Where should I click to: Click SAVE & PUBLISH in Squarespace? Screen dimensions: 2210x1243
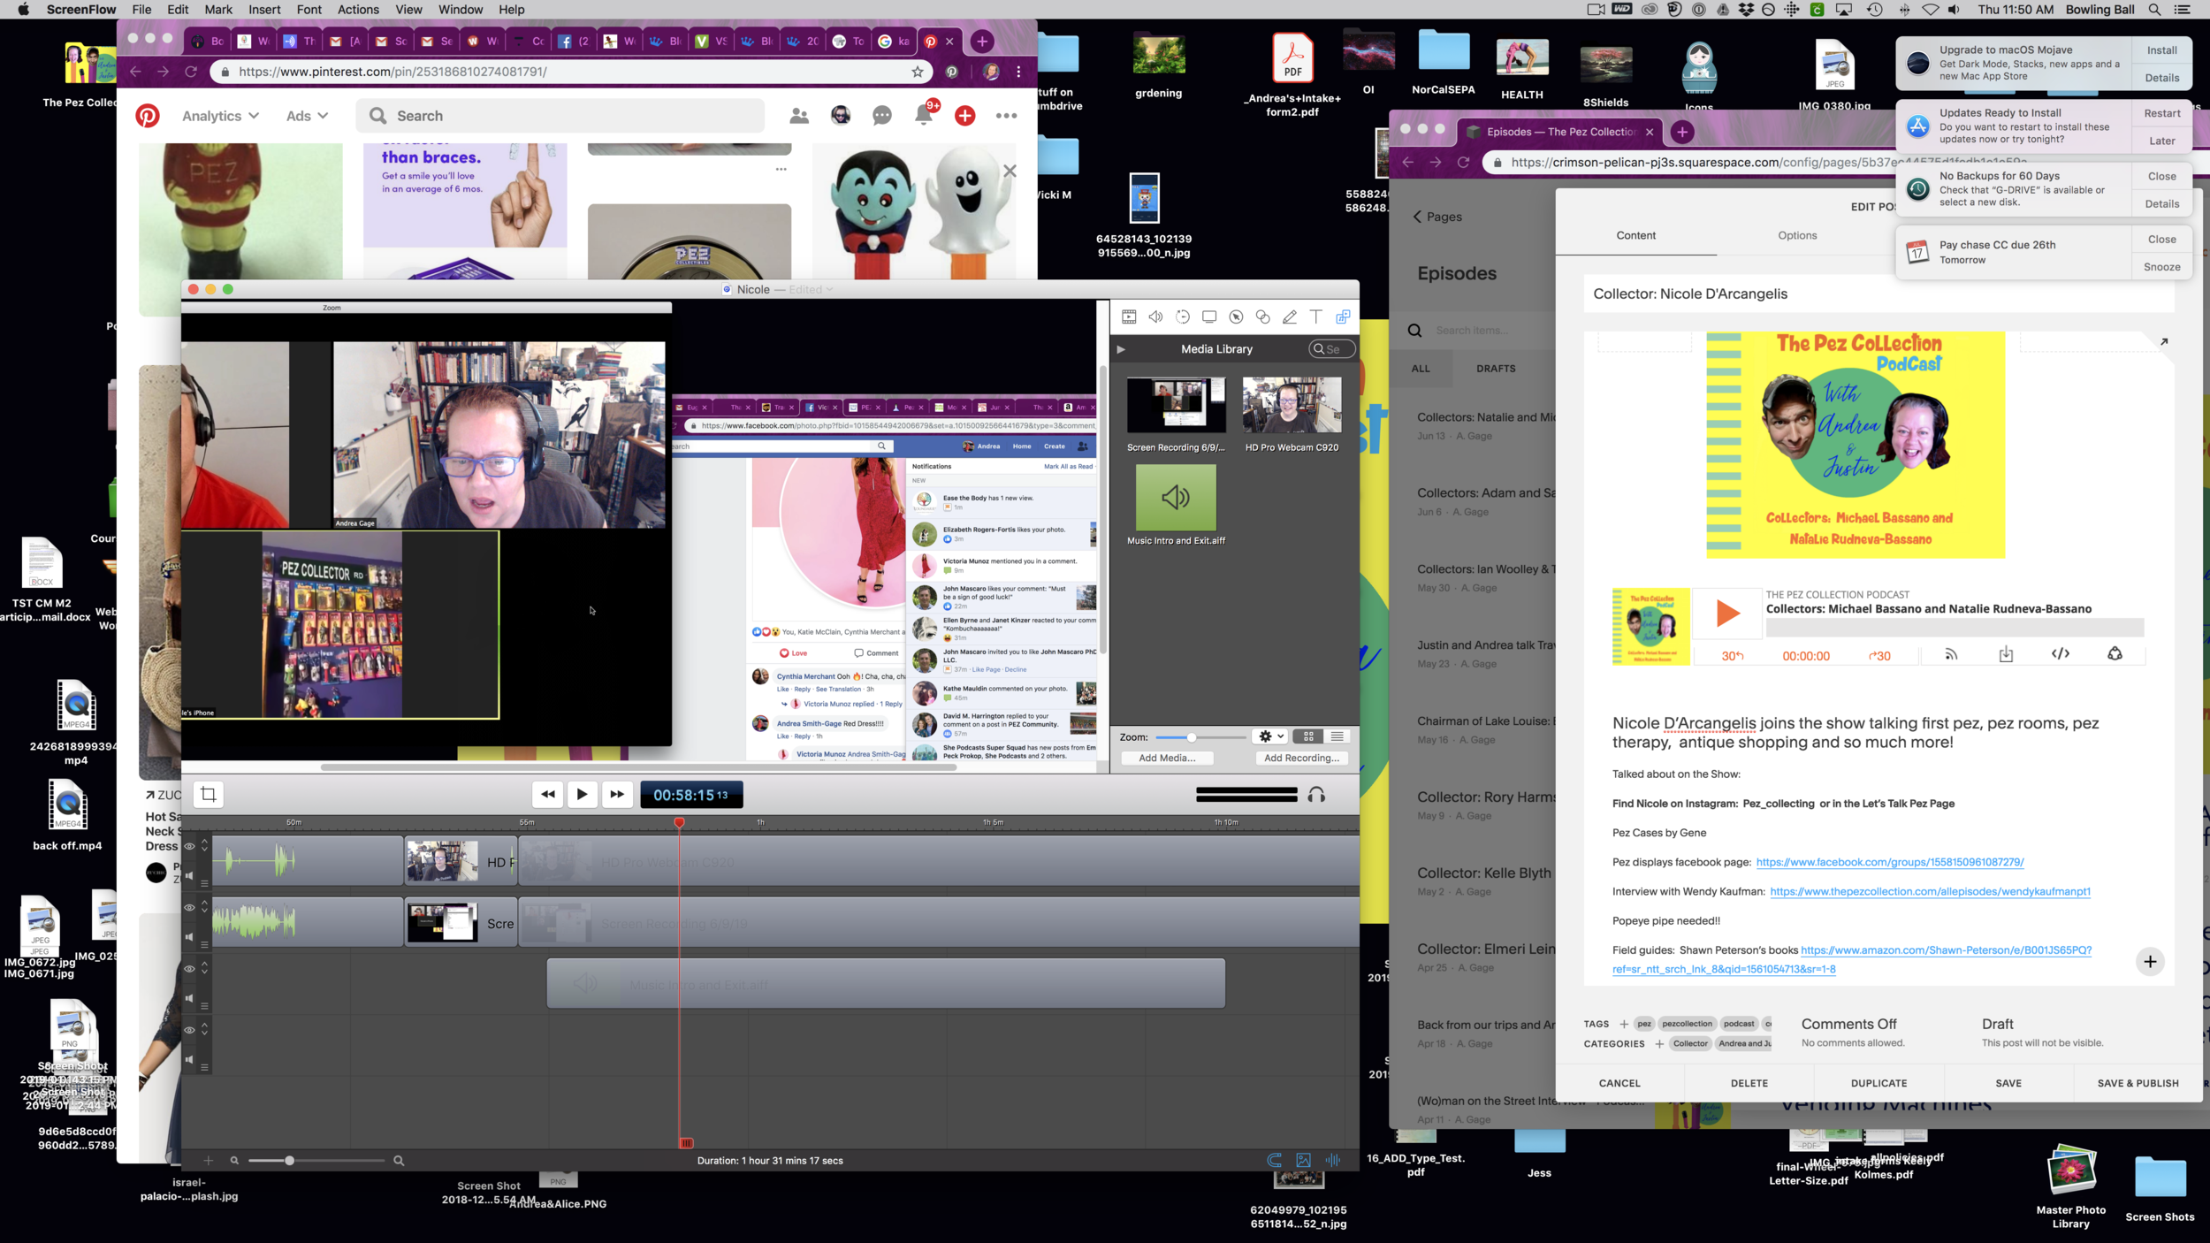2138,1083
